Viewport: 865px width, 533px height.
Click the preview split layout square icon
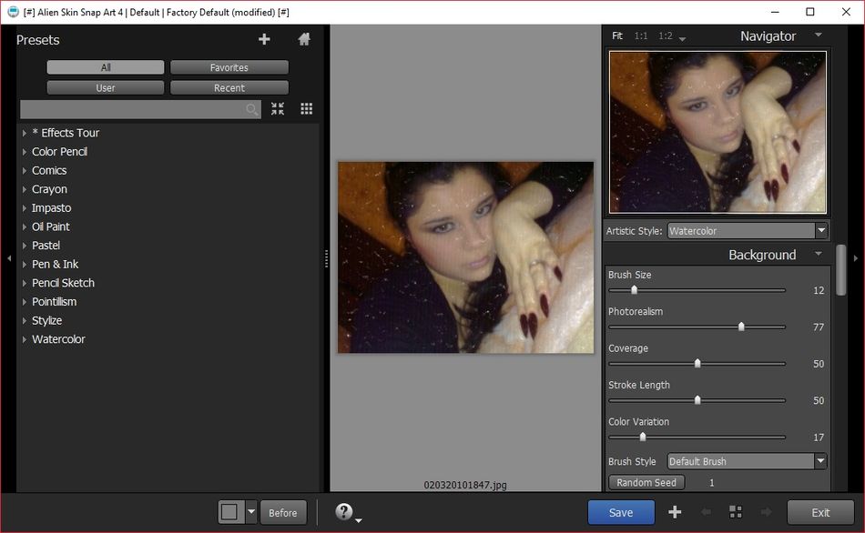pyautogui.click(x=229, y=512)
